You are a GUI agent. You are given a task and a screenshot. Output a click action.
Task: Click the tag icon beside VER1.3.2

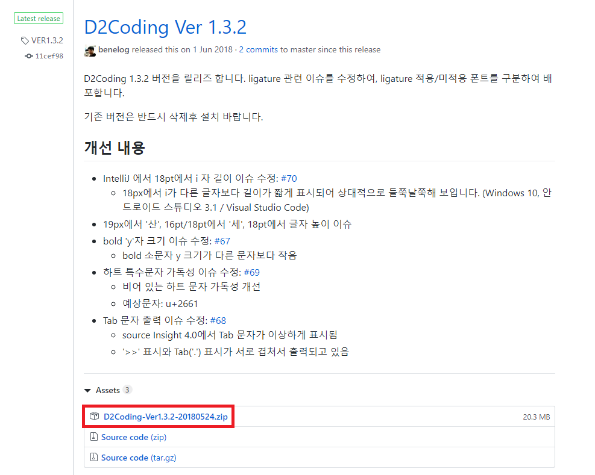[x=25, y=40]
